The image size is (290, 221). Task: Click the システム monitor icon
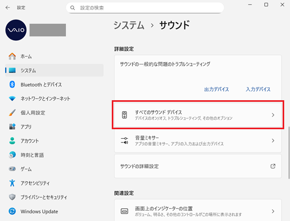(x=12, y=70)
